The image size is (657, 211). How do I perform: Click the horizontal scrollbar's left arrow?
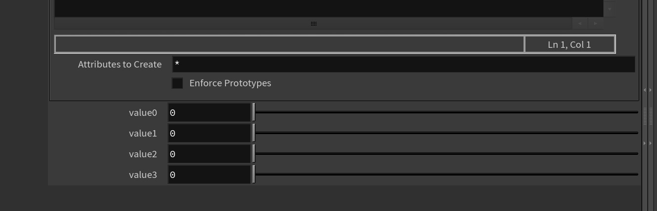(579, 23)
